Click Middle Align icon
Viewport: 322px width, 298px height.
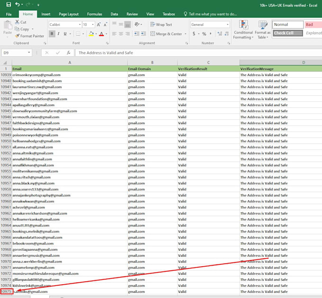pos(121,24)
